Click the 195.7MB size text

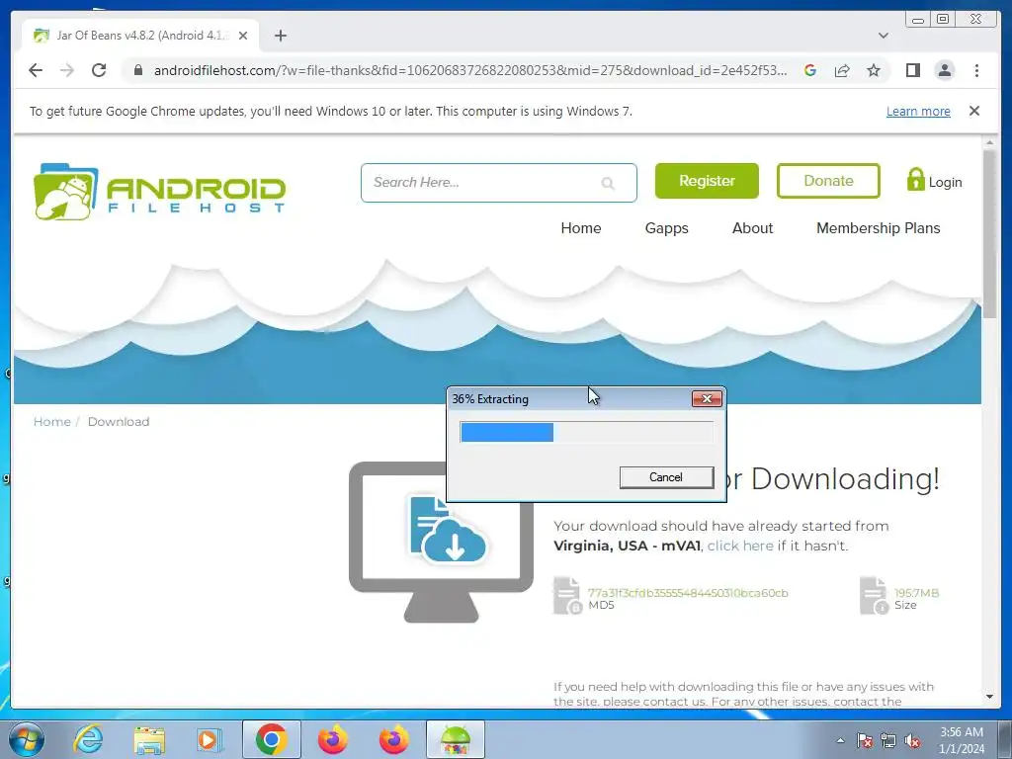click(x=916, y=593)
